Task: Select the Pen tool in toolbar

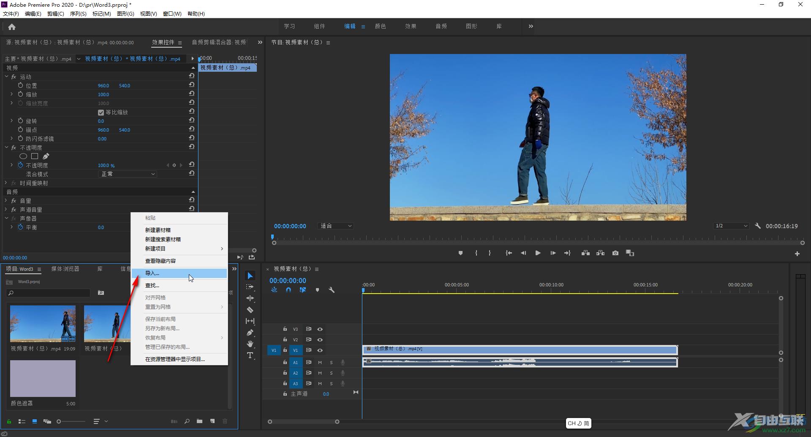Action: pyautogui.click(x=250, y=332)
